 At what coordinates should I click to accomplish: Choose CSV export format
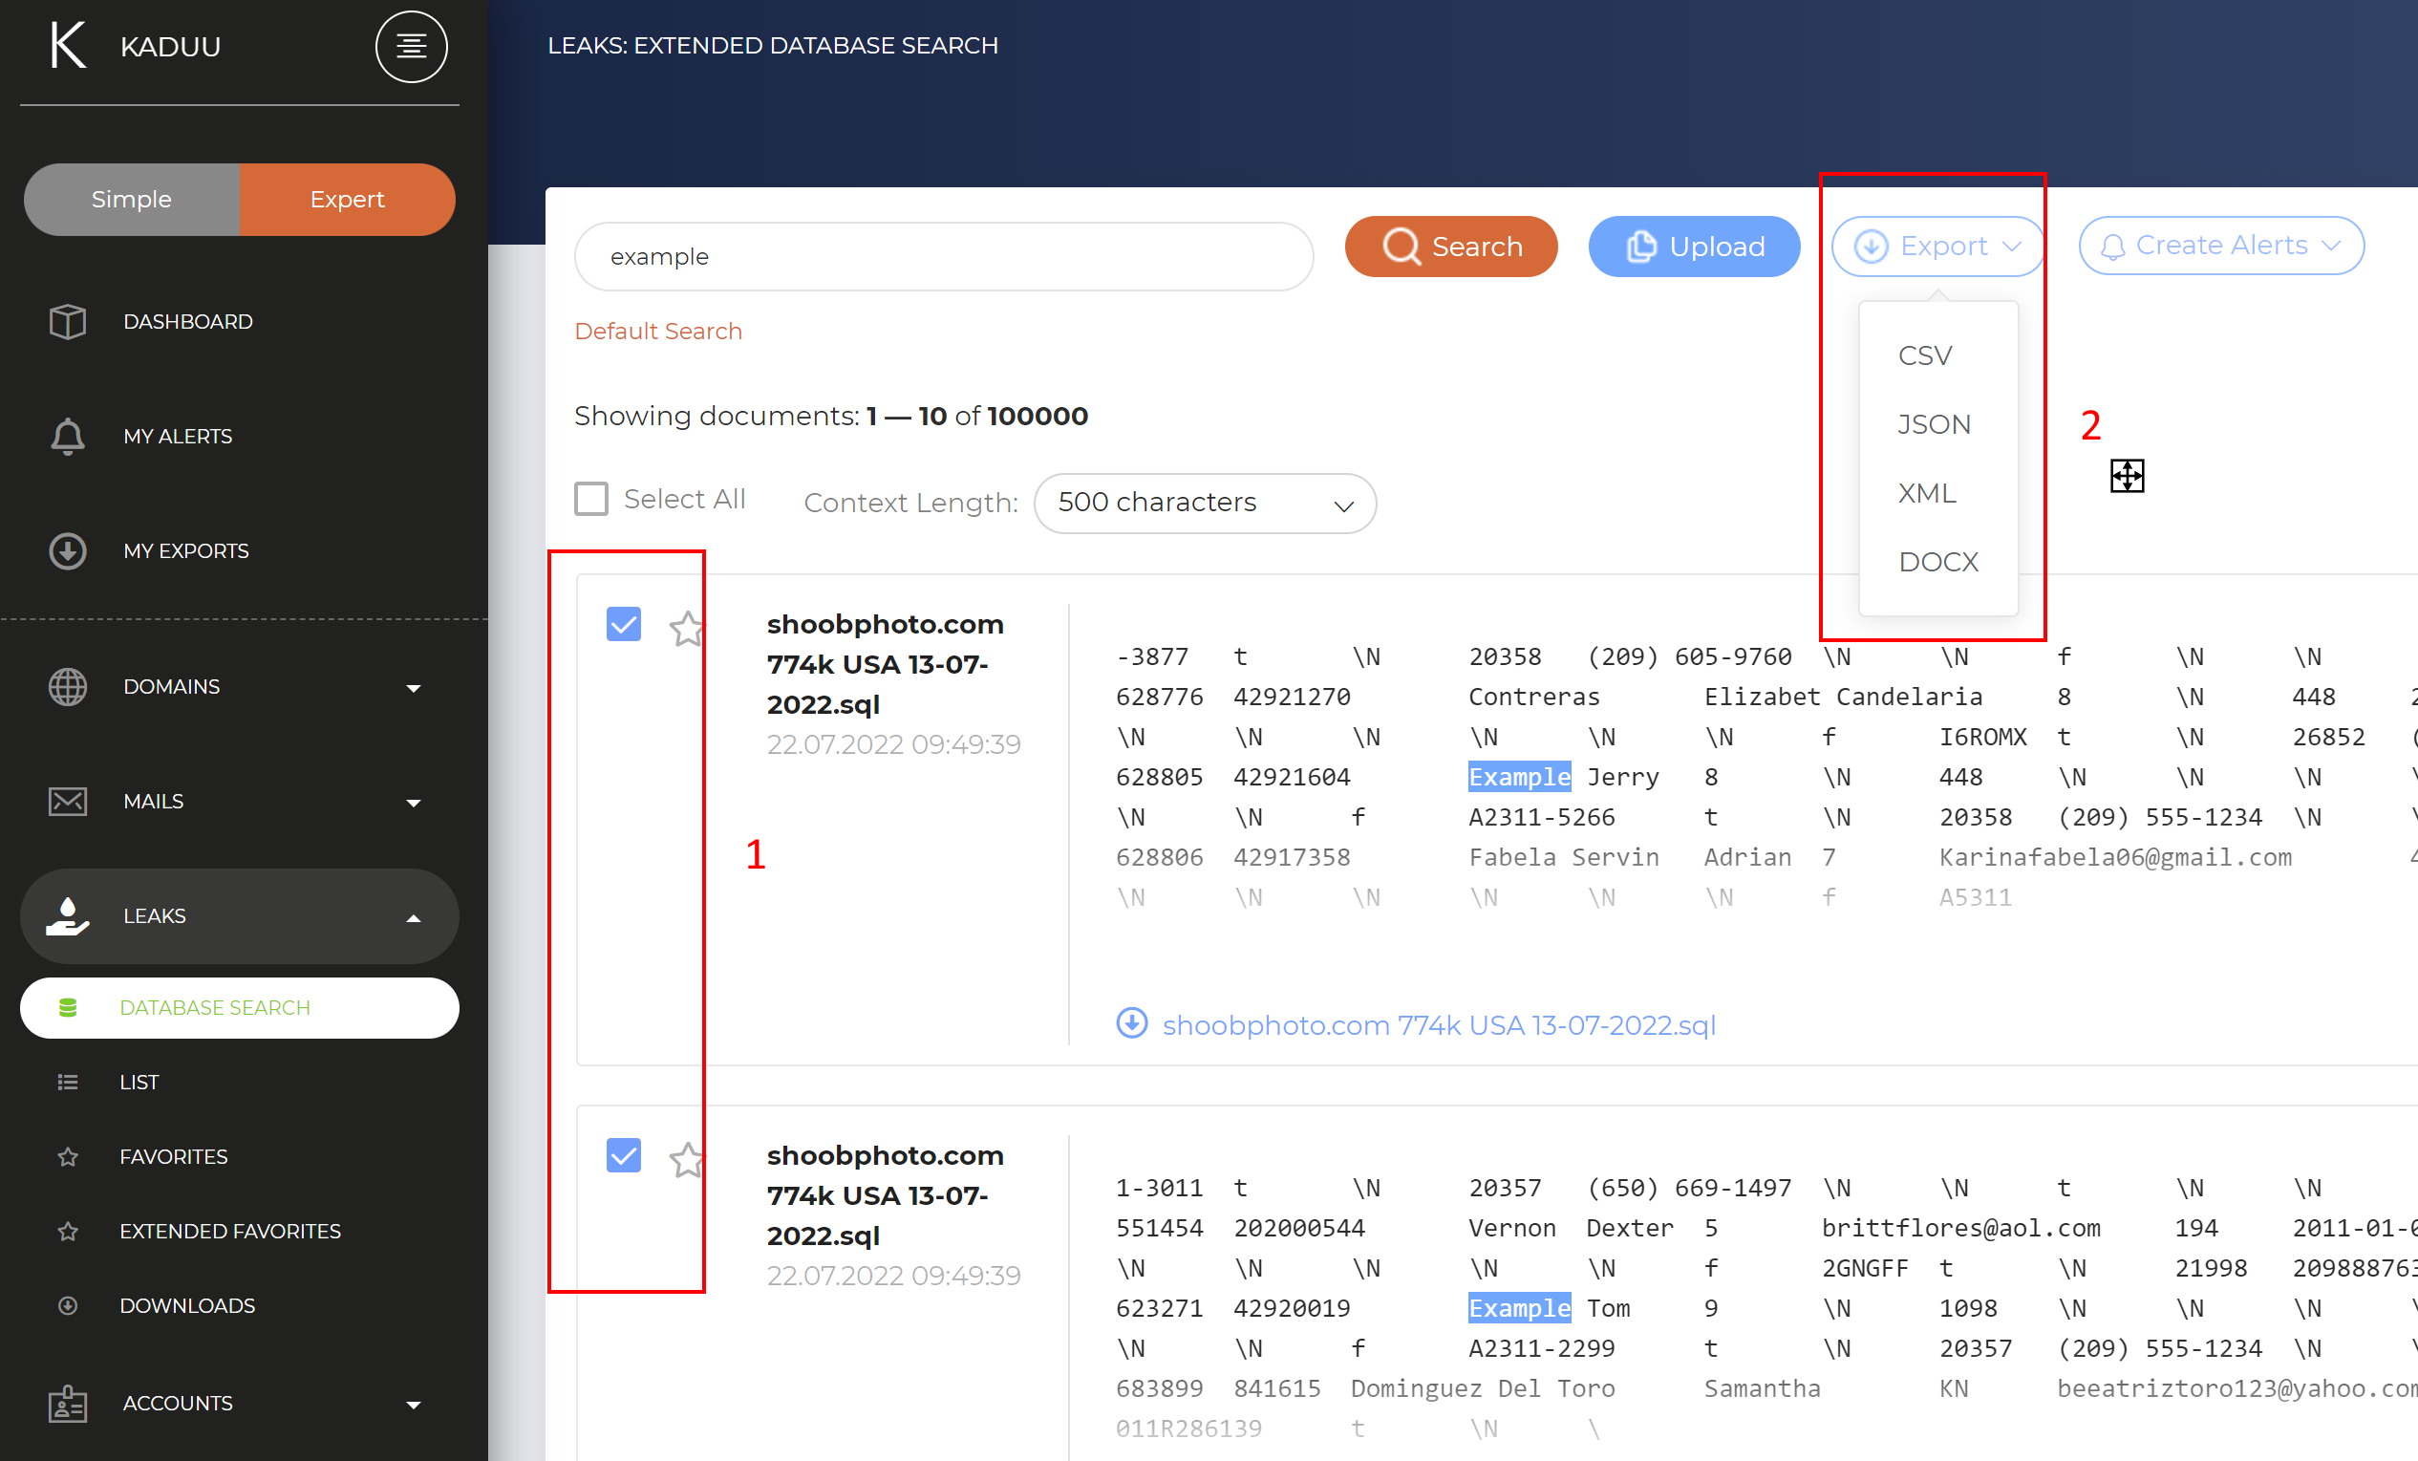pyautogui.click(x=1924, y=355)
